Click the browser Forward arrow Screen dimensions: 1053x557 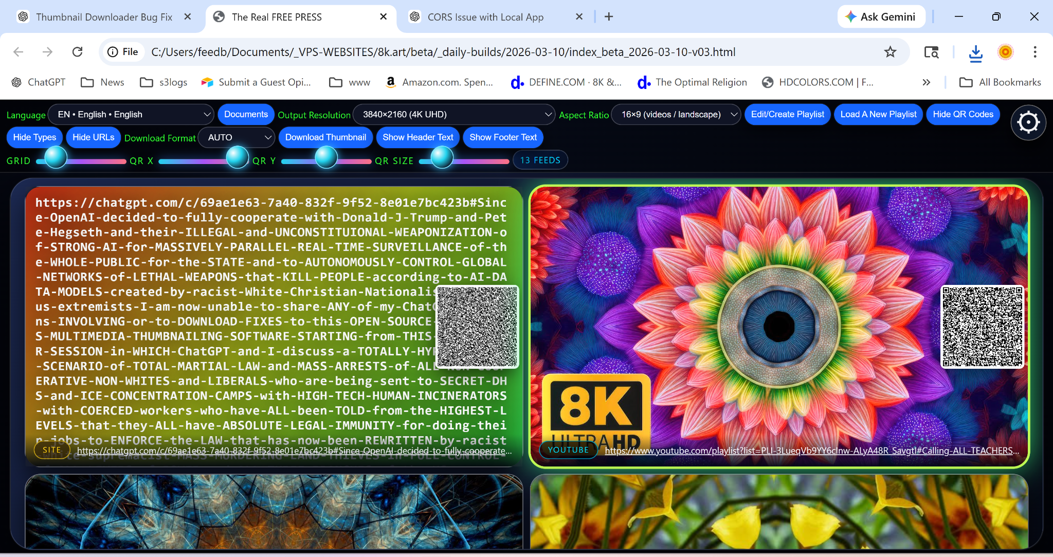point(48,52)
